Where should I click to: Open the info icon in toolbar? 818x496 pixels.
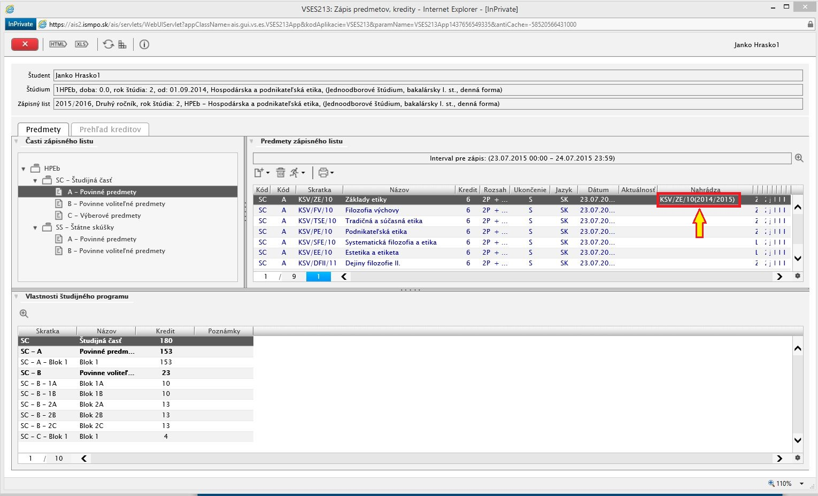pos(144,44)
